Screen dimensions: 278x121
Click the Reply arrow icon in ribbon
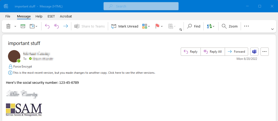pos(47,26)
